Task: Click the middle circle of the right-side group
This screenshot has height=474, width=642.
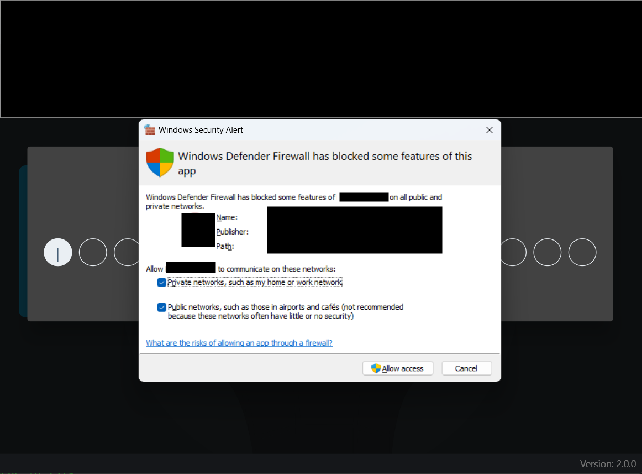Action: click(x=548, y=252)
